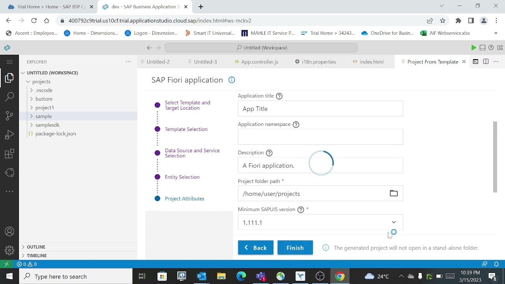Click help icon next to Minimum SAPUI5 version

(x=301, y=209)
